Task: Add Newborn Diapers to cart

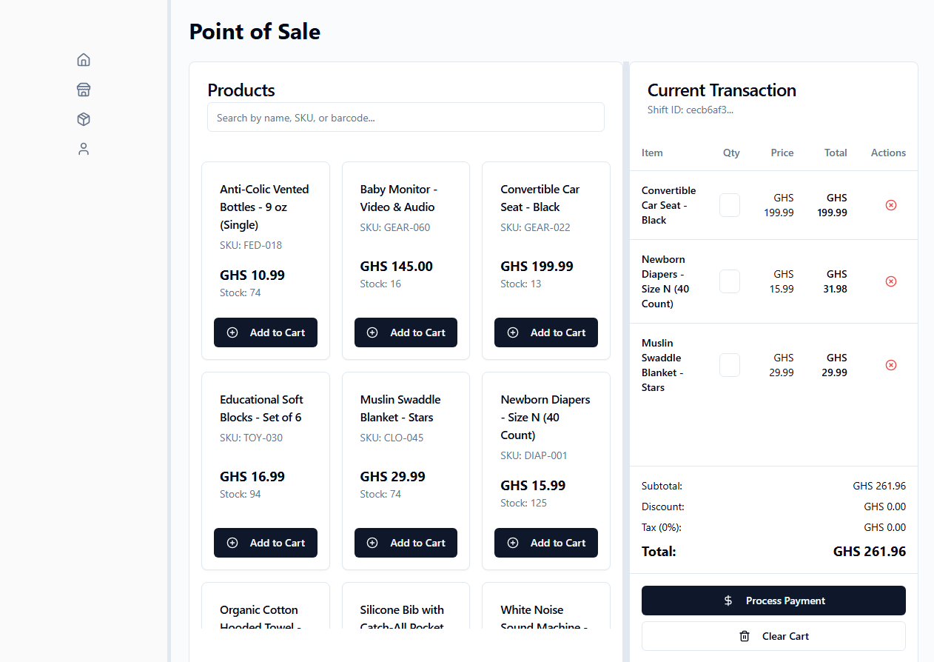Action: [545, 543]
